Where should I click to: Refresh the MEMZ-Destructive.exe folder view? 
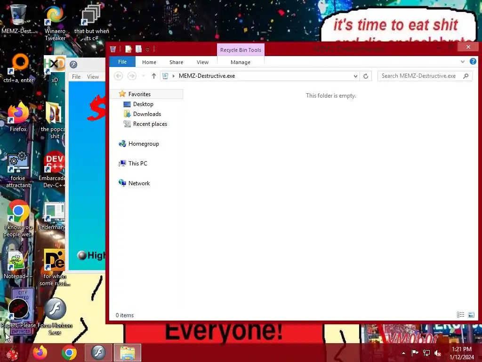[x=365, y=76]
